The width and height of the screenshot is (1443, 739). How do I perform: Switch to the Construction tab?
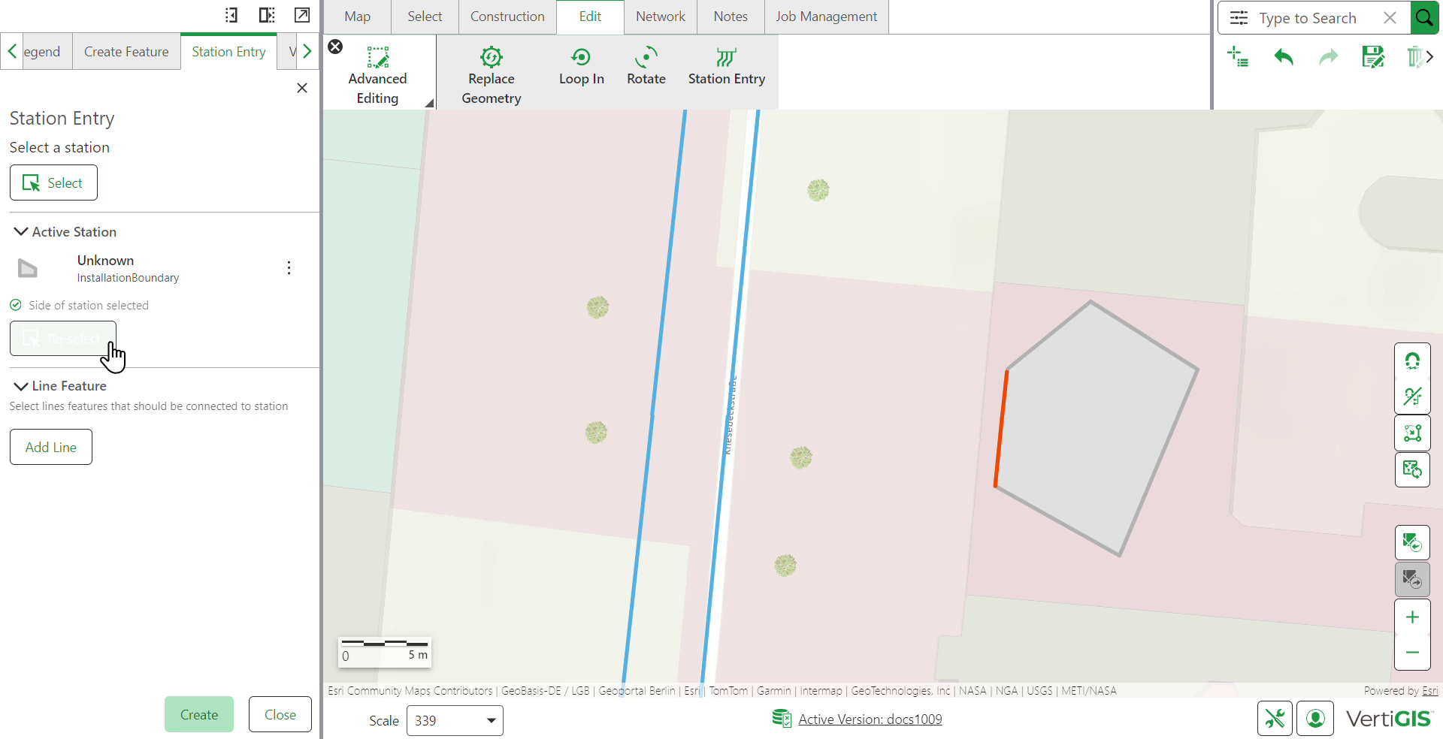click(x=507, y=17)
